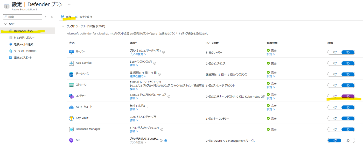The image size is (363, 150).
Task: Click the search magnifier icon in sidebar
Action: [x=6, y=17]
